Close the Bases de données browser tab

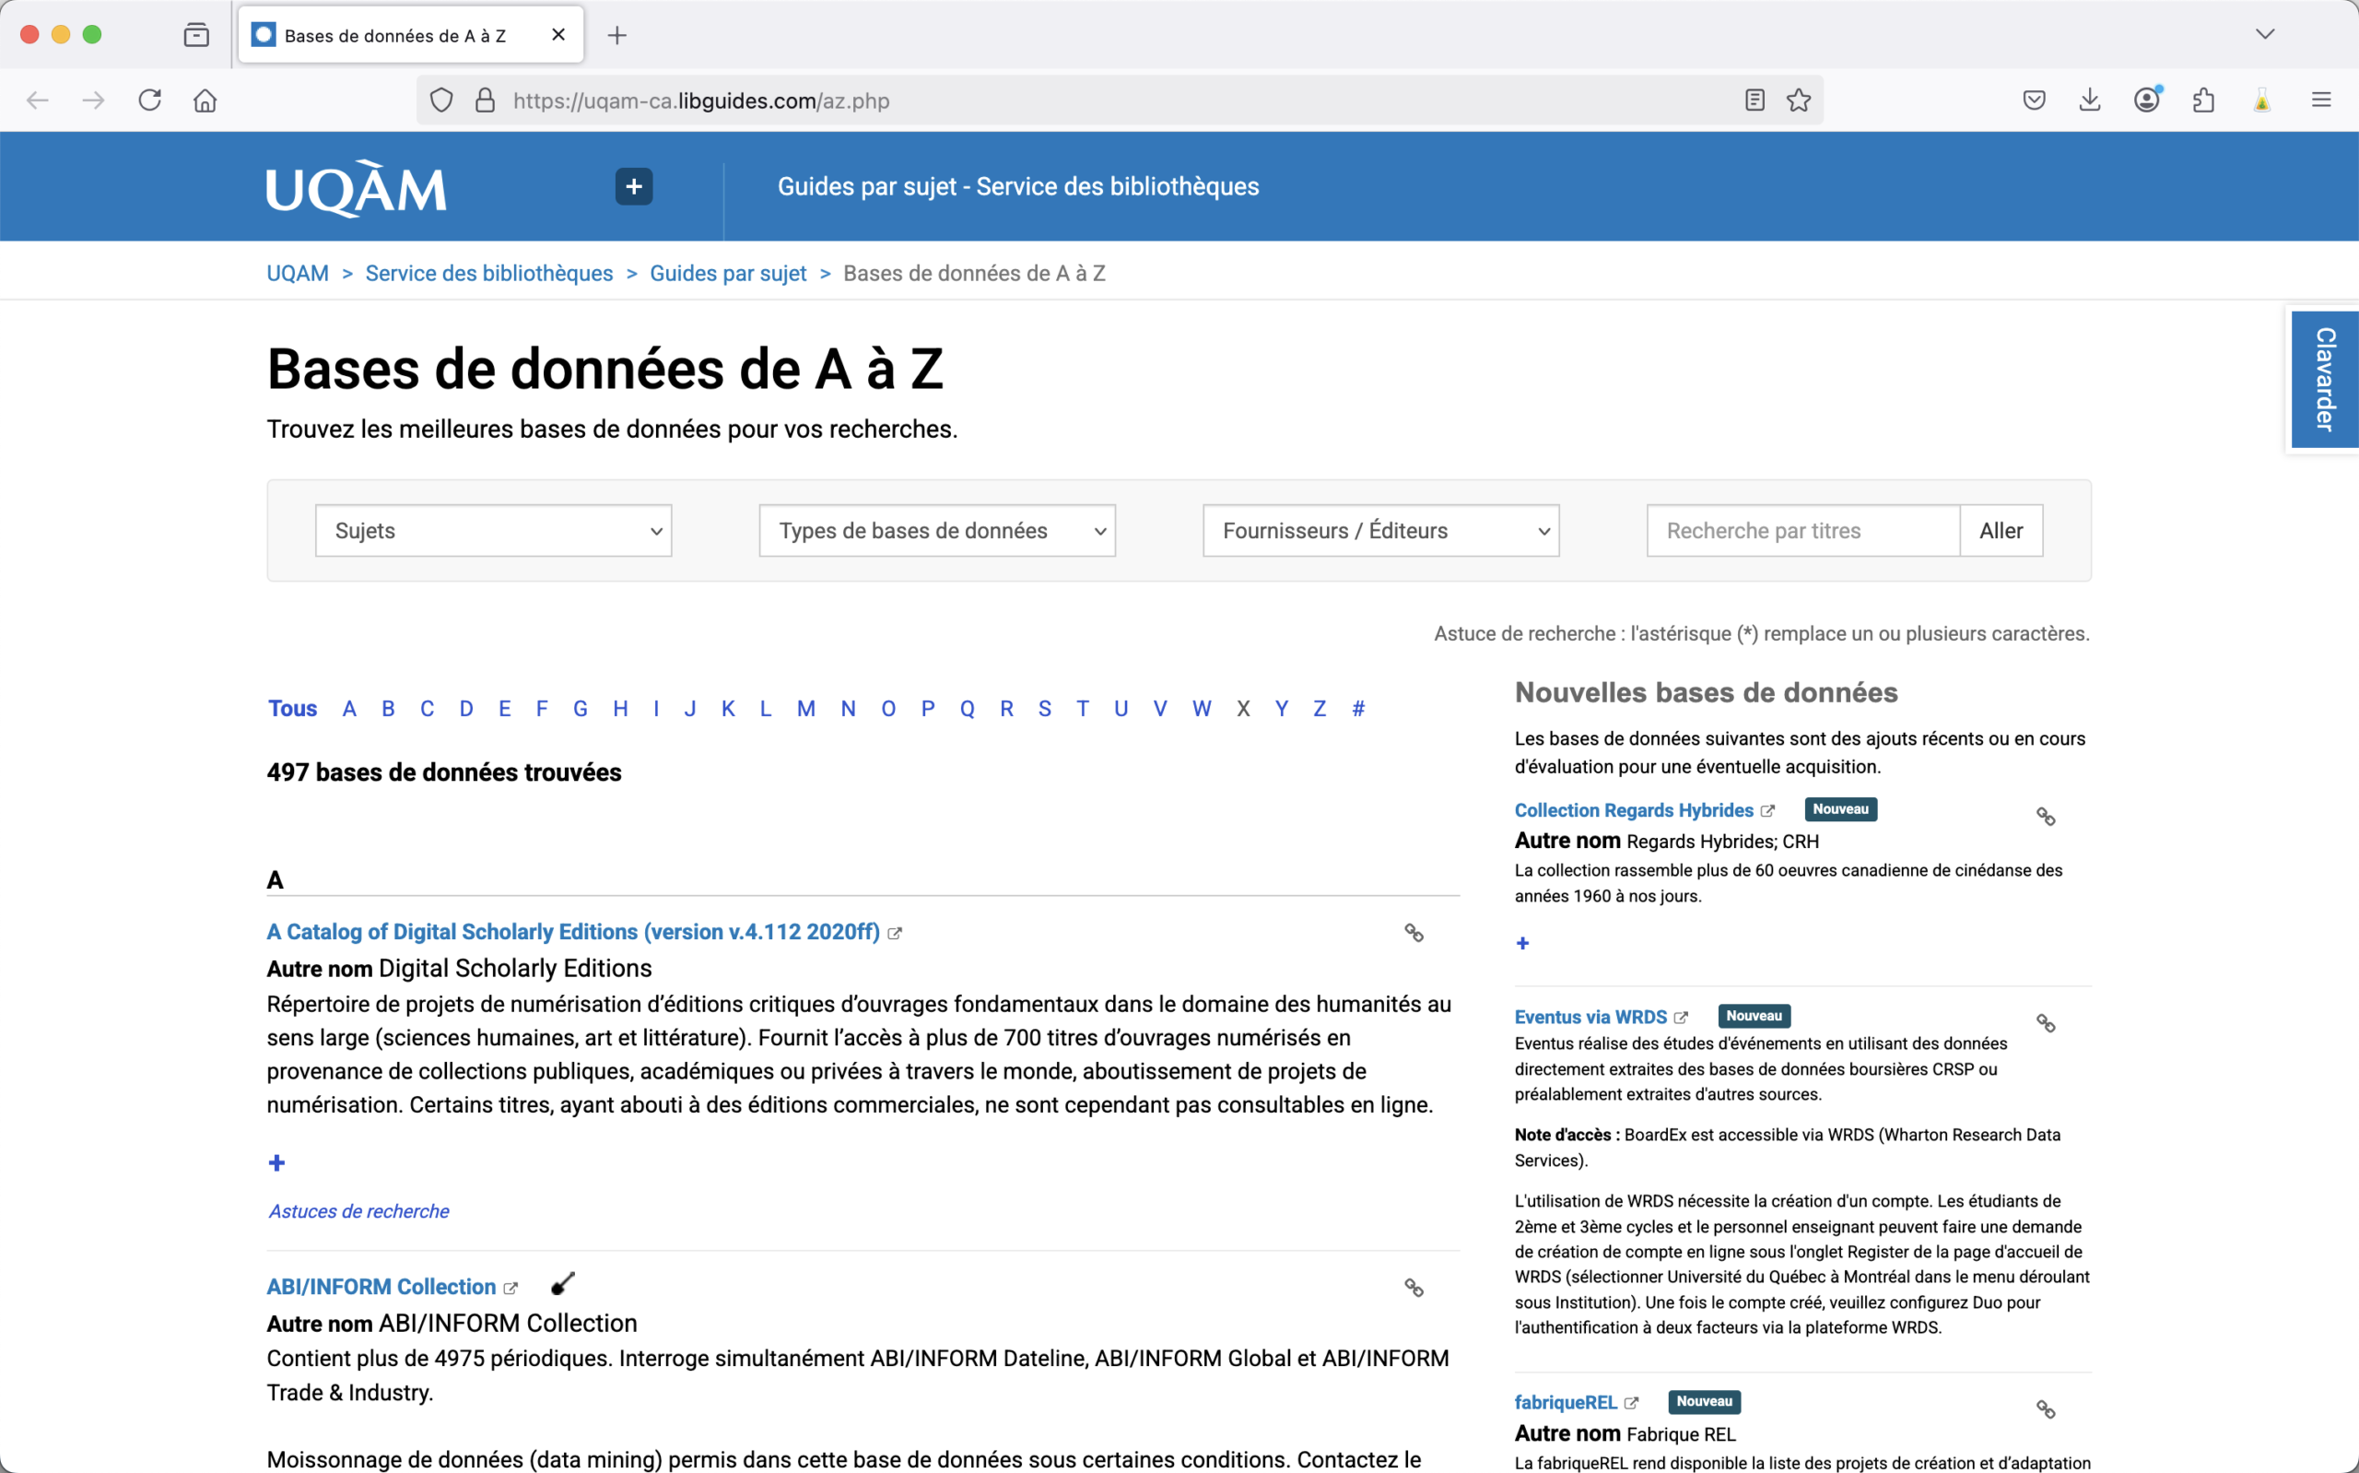tap(558, 35)
